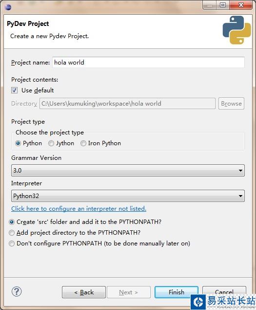Go to previous page with Back button

[84, 292]
